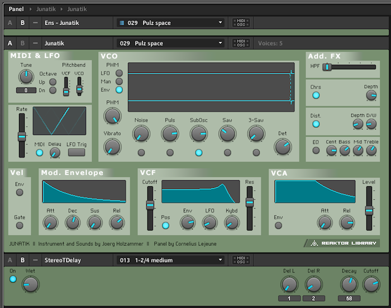
Task: Toggle the Octave Dn button
Action: [x=53, y=90]
